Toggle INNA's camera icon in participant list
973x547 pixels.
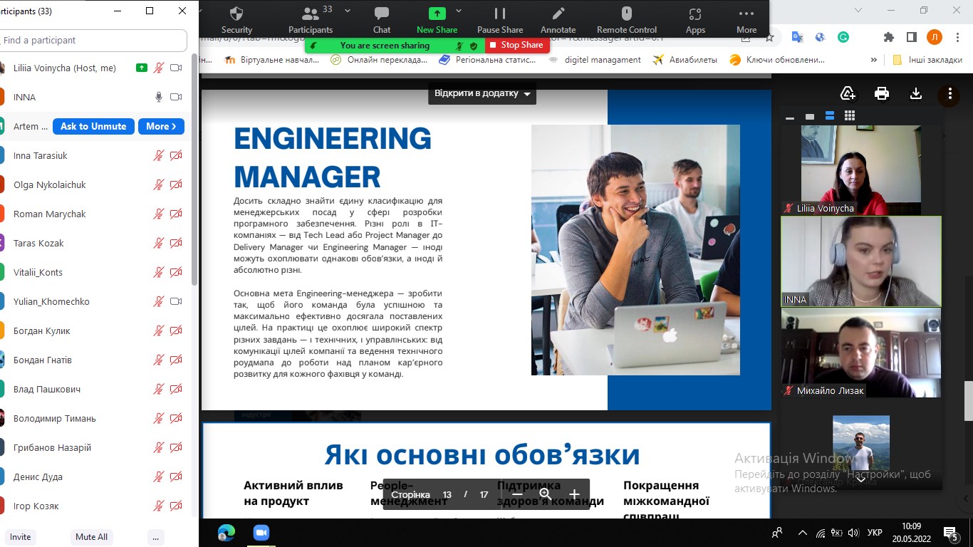tap(176, 97)
